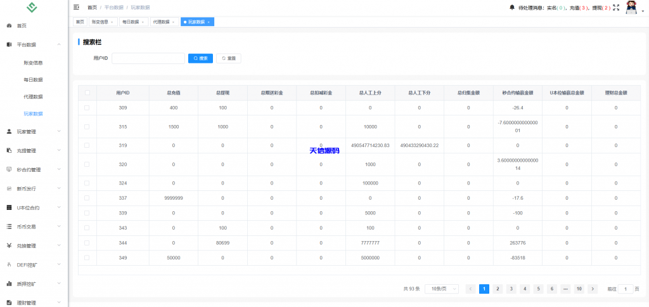Click 首页 in the breadcrumb
Image resolution: width=649 pixels, height=307 pixels.
click(93, 8)
